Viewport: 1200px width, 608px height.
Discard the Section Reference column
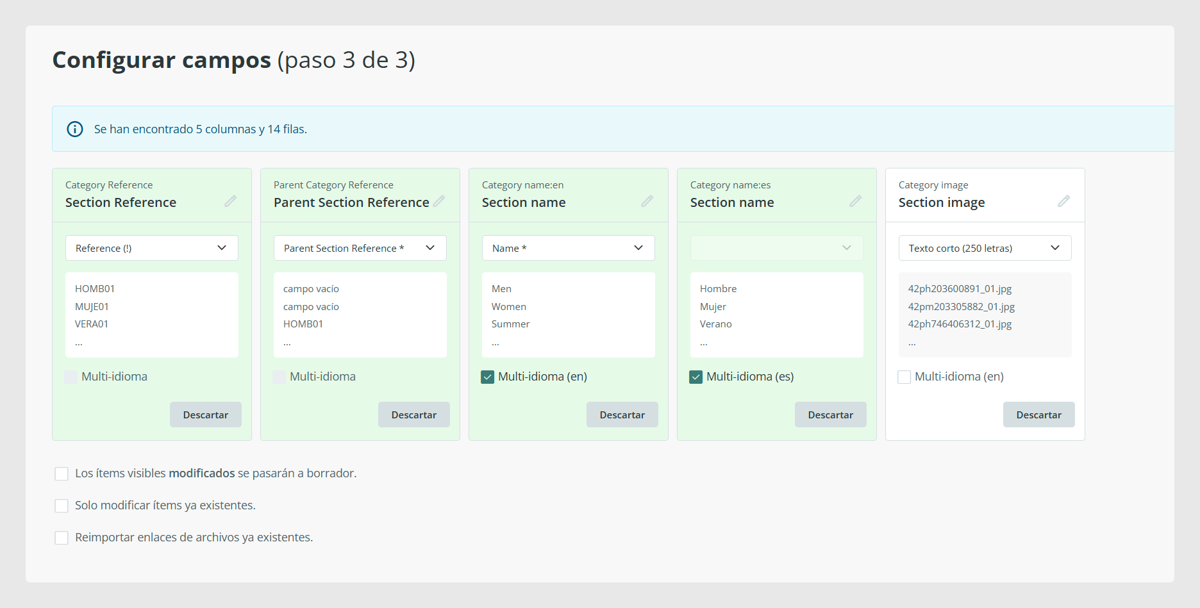[x=206, y=415]
